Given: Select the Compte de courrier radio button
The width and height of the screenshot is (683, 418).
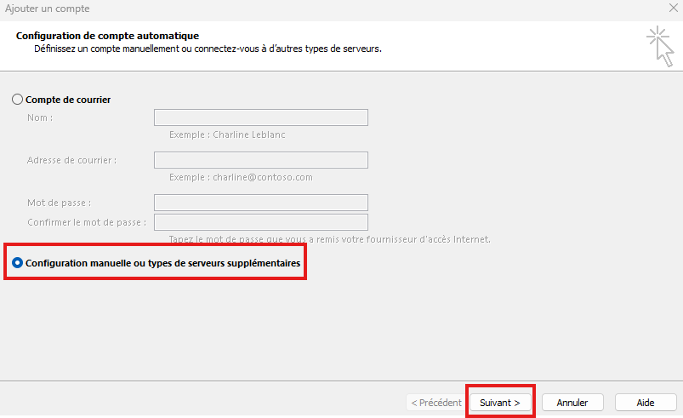Looking at the screenshot, I should click(x=18, y=100).
